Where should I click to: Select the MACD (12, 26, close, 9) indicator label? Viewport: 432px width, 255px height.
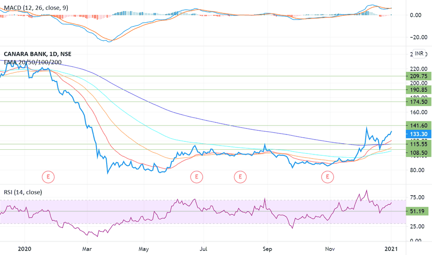[x=36, y=8]
